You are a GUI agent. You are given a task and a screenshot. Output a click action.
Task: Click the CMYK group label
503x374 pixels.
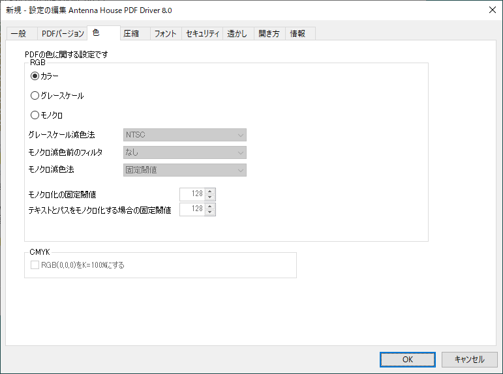click(x=40, y=252)
